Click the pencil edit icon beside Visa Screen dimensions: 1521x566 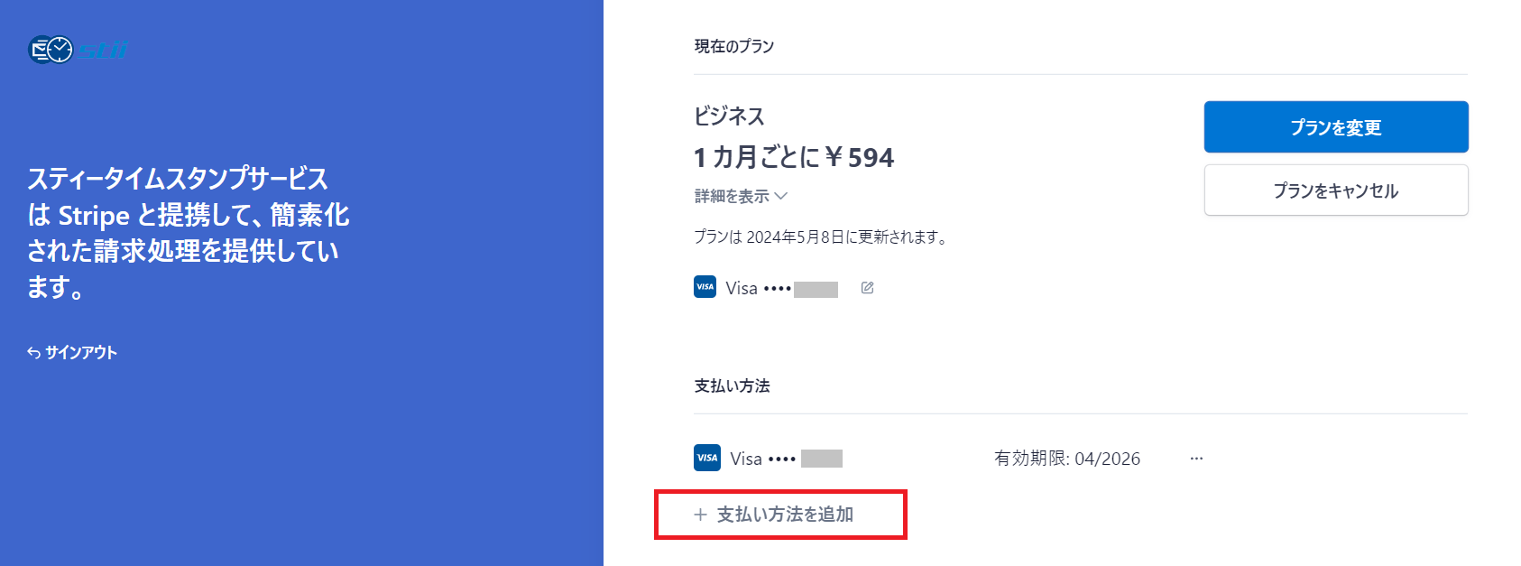[867, 288]
